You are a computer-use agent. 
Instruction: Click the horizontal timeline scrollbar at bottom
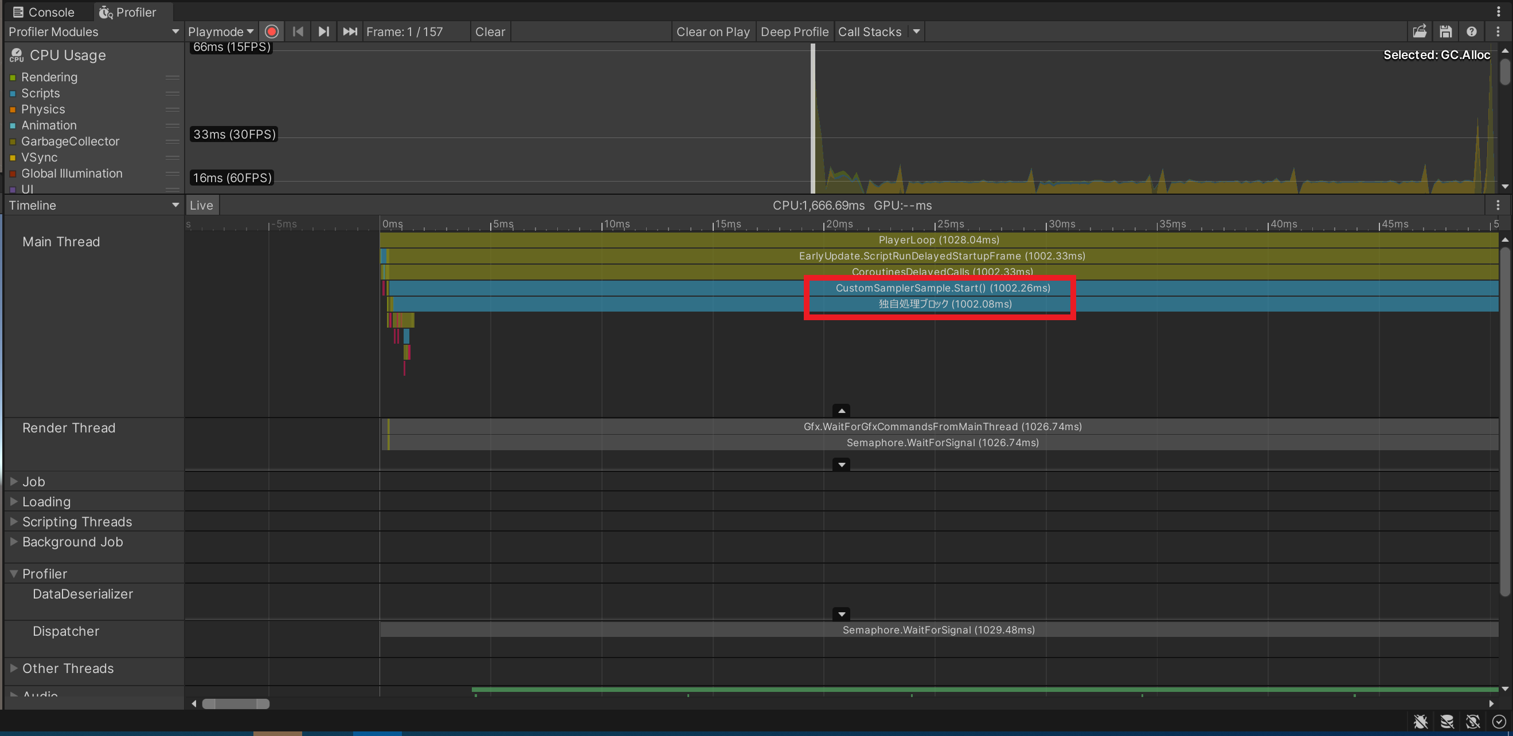(235, 703)
